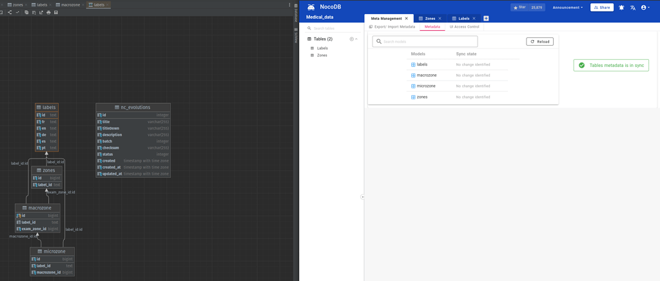This screenshot has width=660, height=281.
Task: Switch to Export/Import Metadata tab
Action: (393, 27)
